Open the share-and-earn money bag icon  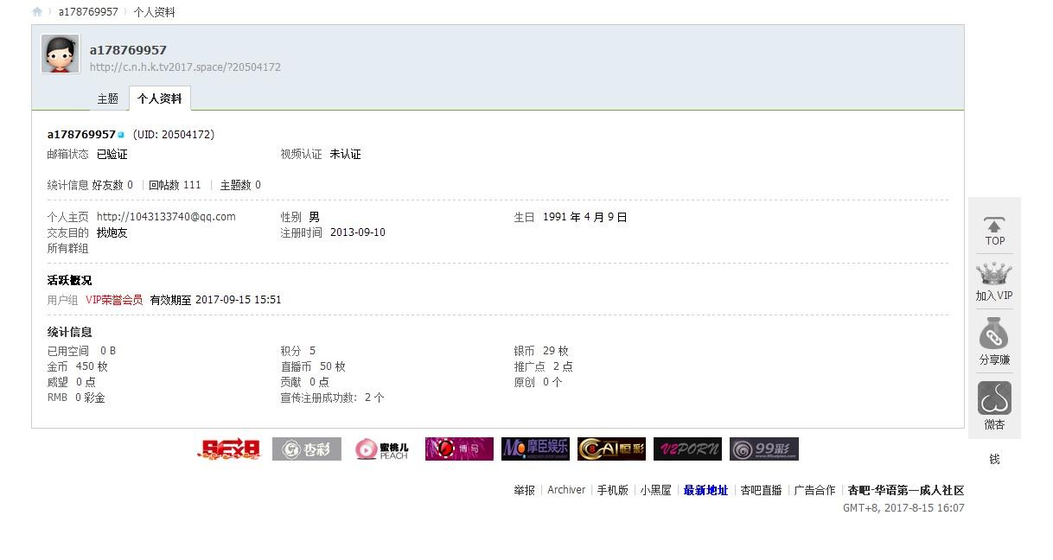pos(994,334)
